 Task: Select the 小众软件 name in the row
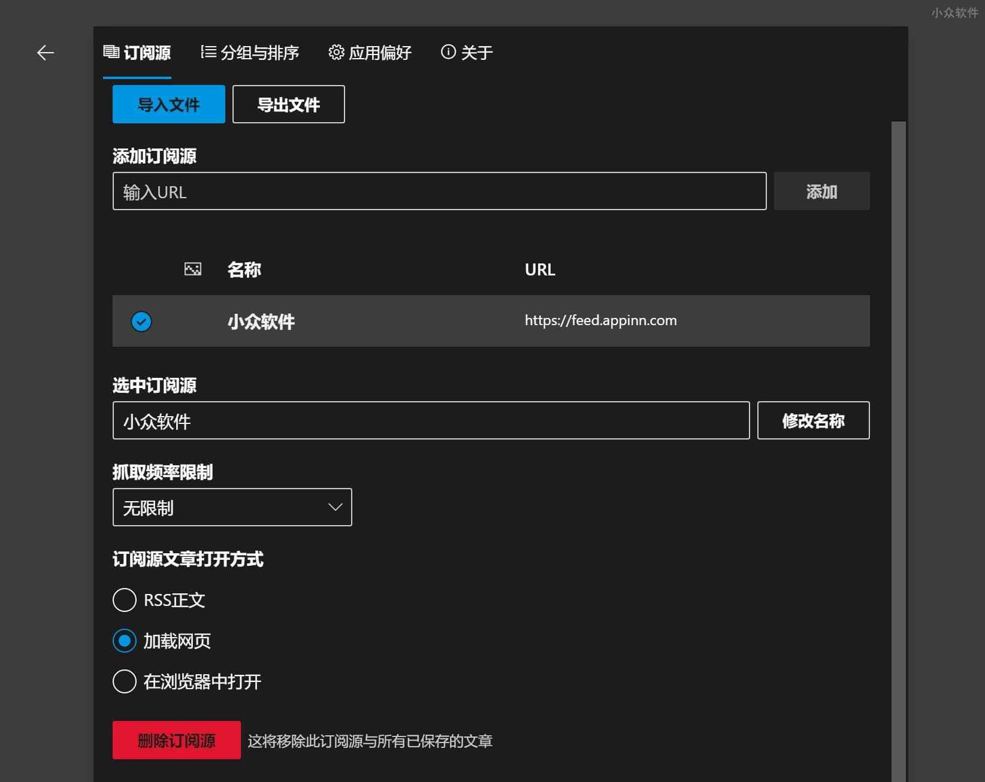click(261, 322)
